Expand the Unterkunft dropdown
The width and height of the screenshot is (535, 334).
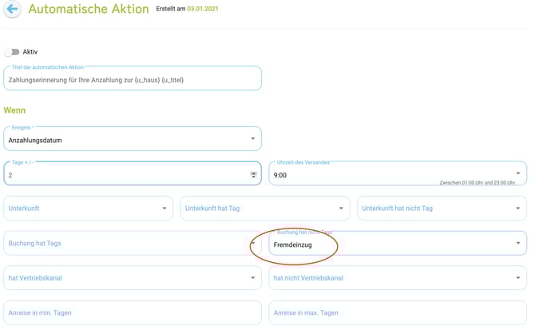89,209
